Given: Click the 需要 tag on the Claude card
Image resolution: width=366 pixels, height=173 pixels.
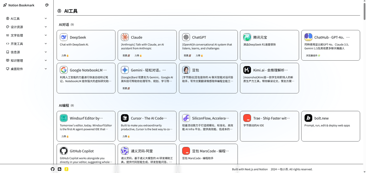Looking at the screenshot, I should tap(126, 56).
